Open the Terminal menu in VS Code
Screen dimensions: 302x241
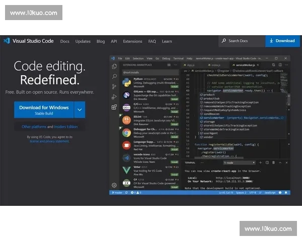pos(178,58)
